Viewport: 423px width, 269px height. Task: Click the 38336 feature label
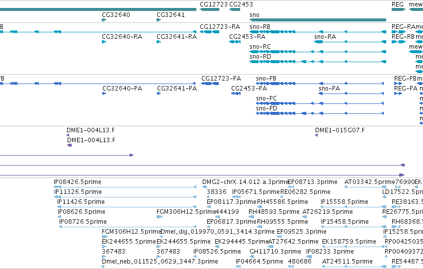[217, 192]
